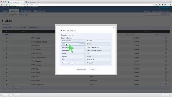Click the key extension icon
172x97 pixels.
(159, 5)
